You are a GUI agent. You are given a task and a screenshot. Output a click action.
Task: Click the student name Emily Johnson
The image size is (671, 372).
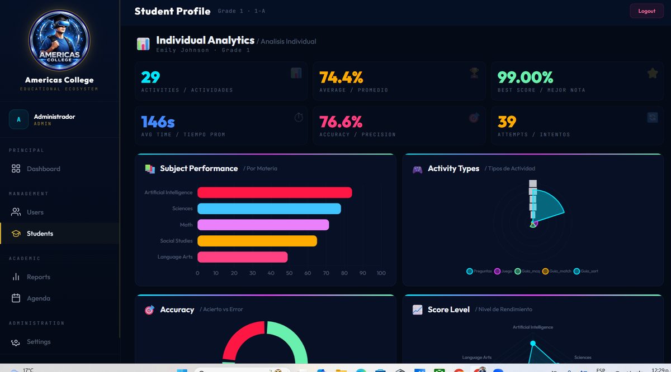tap(182, 50)
